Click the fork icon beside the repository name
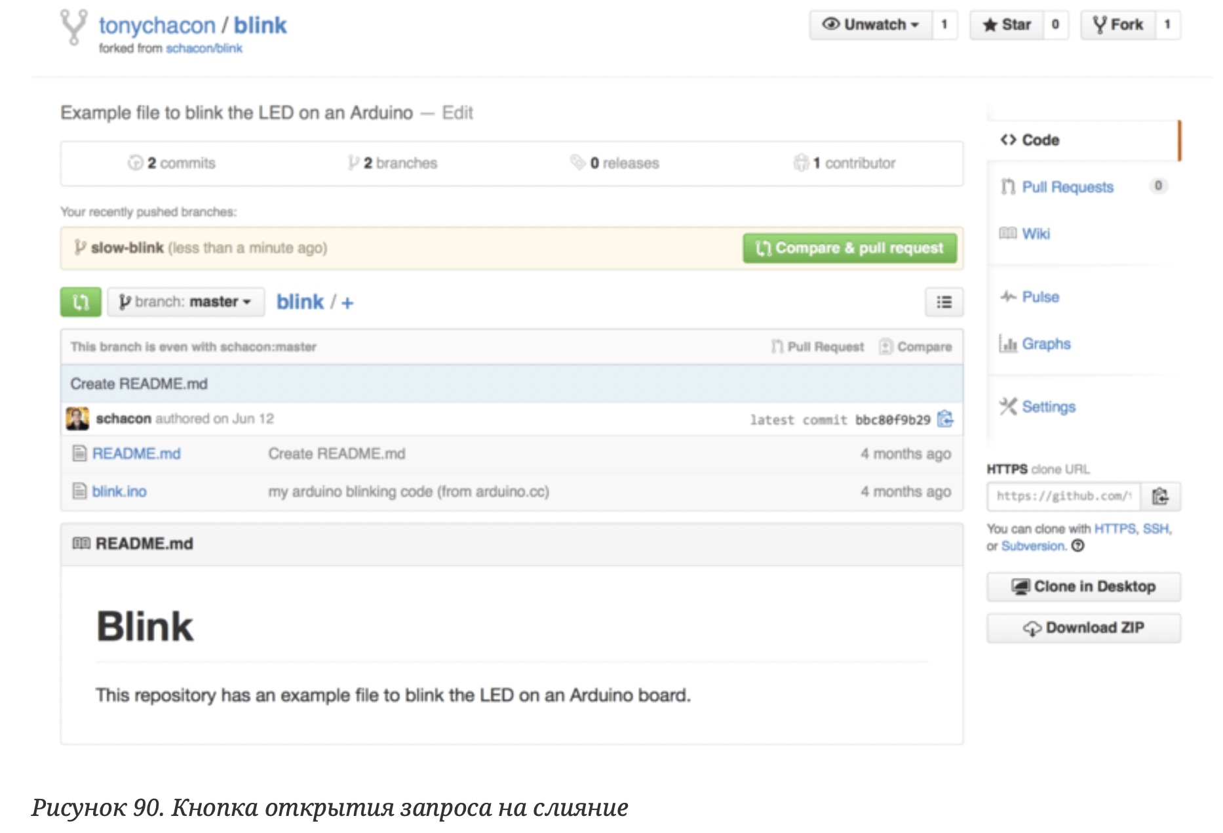This screenshot has width=1223, height=833. click(x=73, y=27)
